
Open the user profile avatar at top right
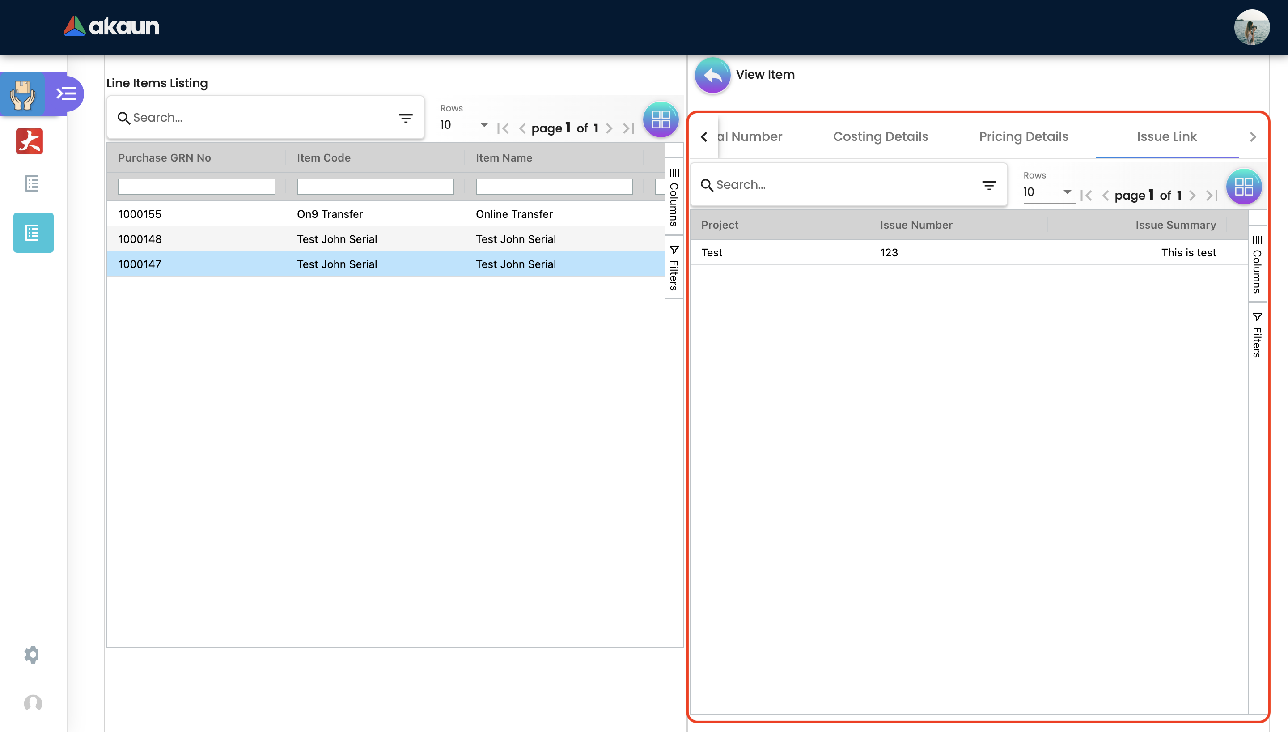click(1251, 28)
